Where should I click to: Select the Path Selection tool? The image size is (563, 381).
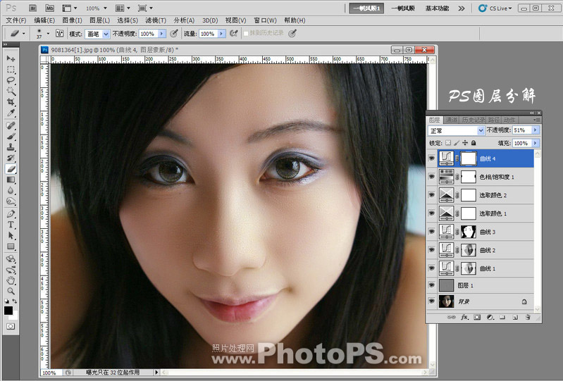coord(11,236)
